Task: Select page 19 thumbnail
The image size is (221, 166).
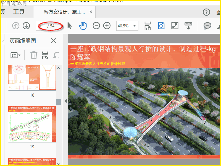Action: coord(32,124)
